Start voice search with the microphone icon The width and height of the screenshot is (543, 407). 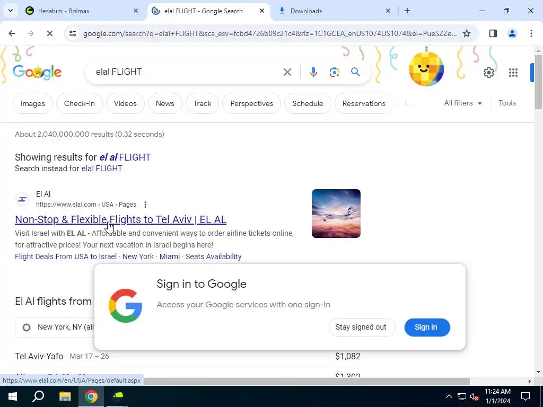(313, 72)
